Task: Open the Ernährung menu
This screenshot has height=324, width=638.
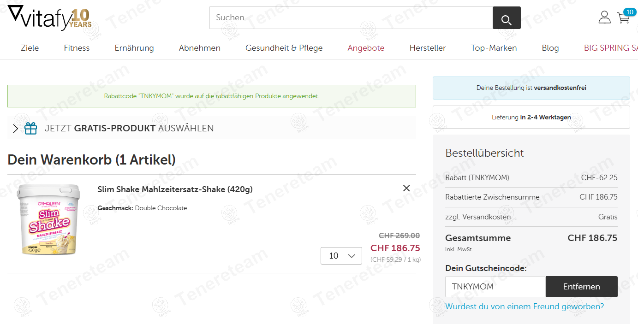Action: pyautogui.click(x=134, y=48)
